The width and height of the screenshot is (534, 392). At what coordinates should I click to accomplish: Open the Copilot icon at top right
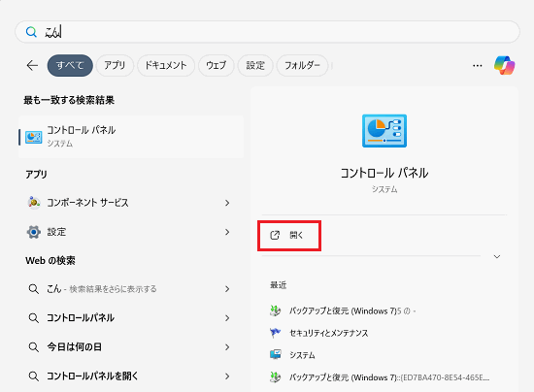click(505, 65)
